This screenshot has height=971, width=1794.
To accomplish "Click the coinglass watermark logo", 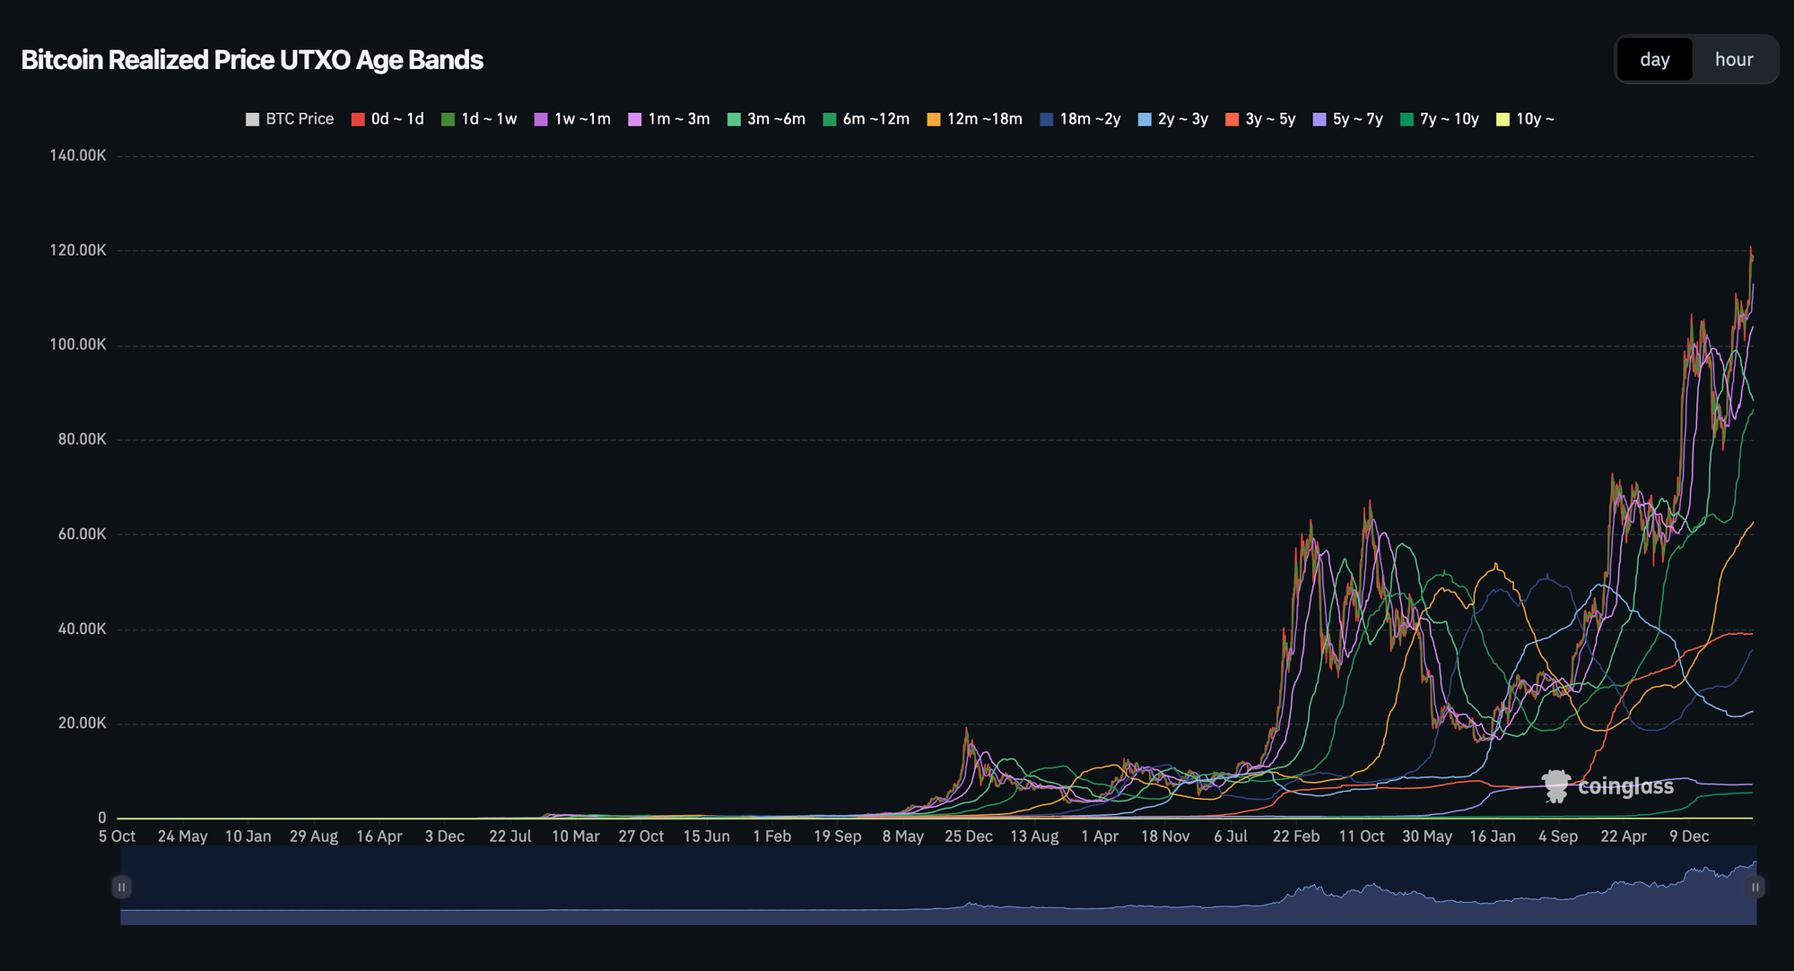I will pyautogui.click(x=1607, y=786).
